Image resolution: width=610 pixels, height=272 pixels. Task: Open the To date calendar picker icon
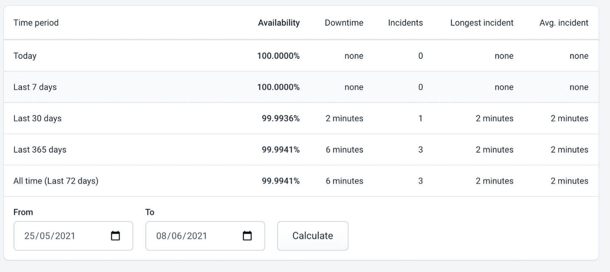click(x=247, y=236)
